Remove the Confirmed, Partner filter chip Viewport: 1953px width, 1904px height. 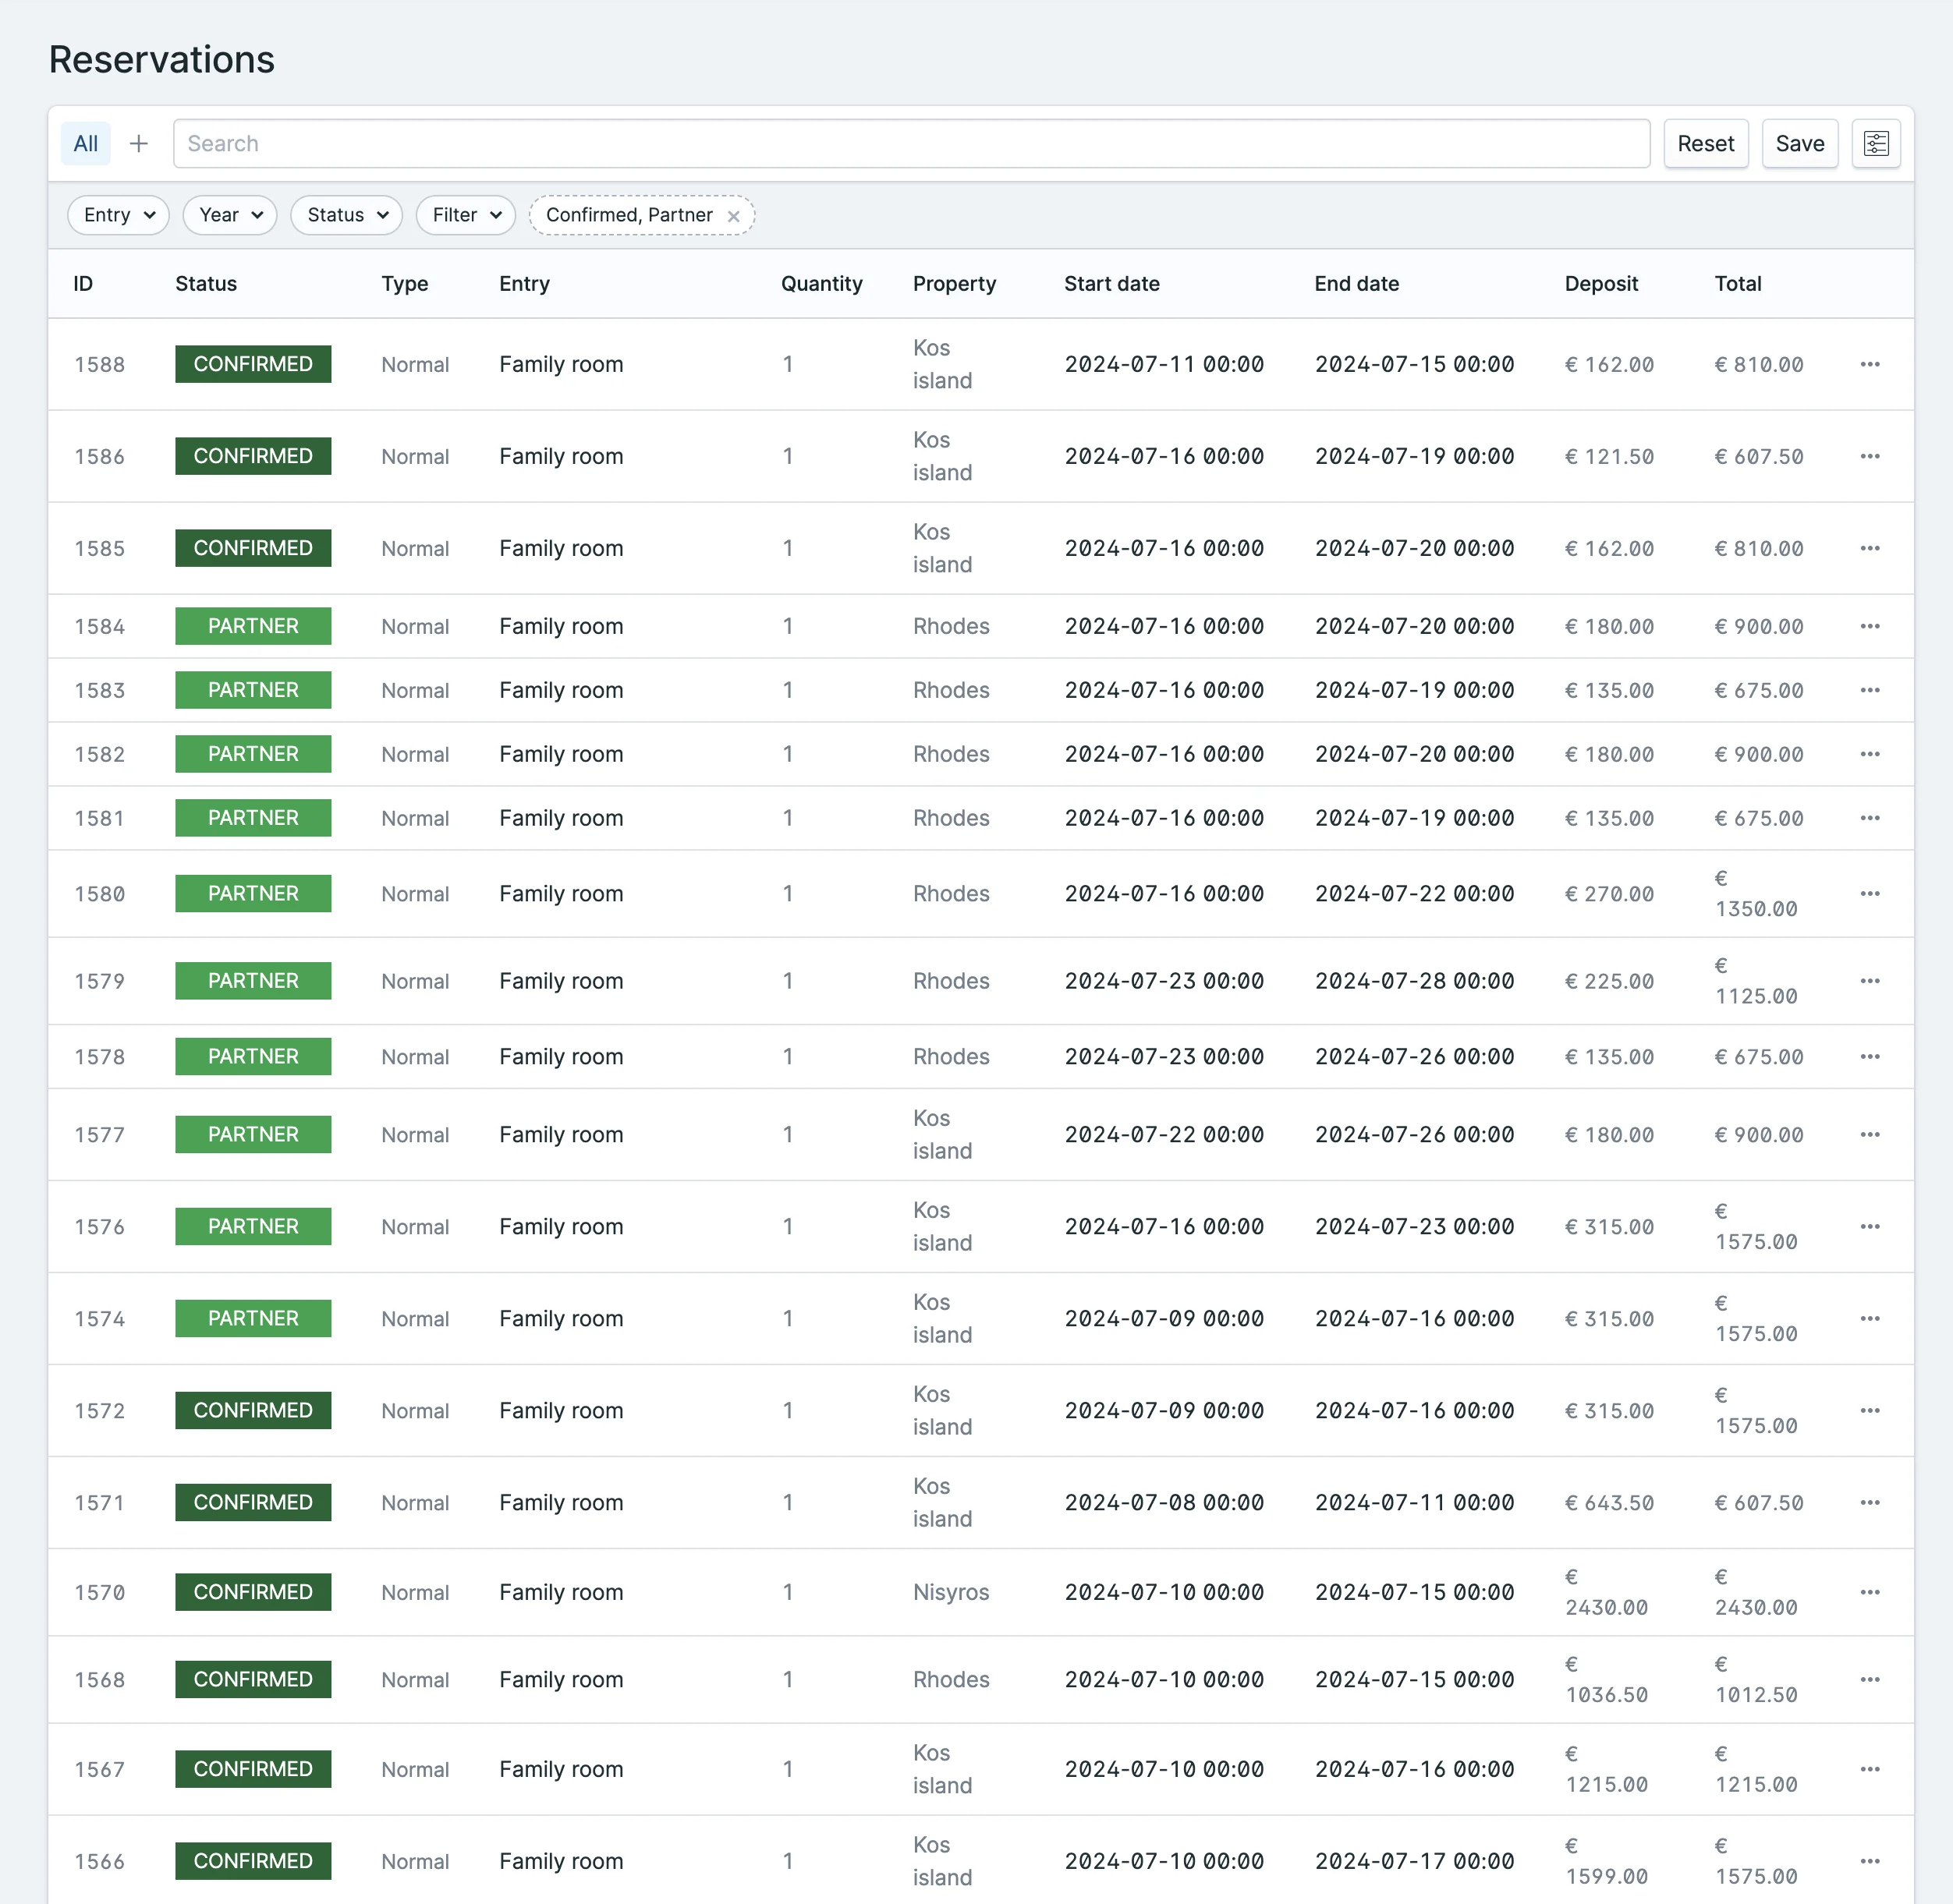tap(733, 216)
